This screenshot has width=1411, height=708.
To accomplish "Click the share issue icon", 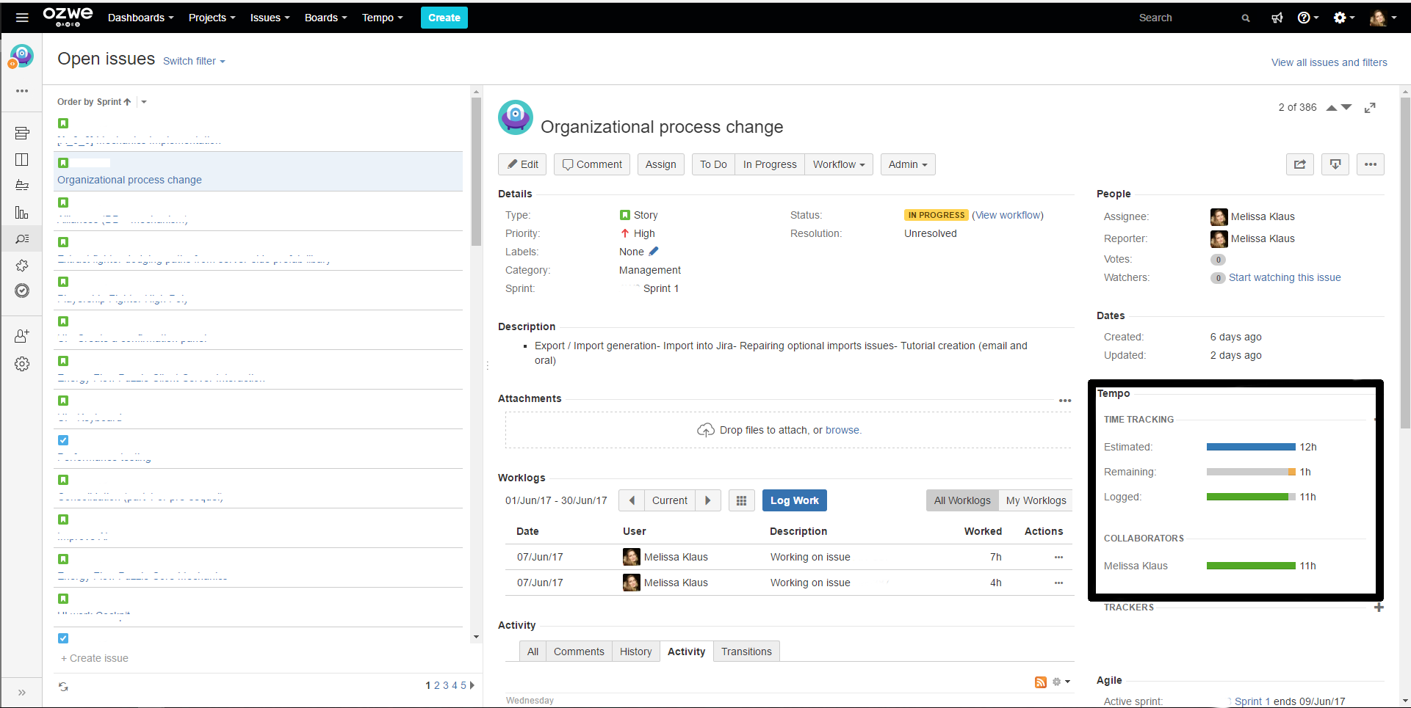I will (x=1299, y=164).
